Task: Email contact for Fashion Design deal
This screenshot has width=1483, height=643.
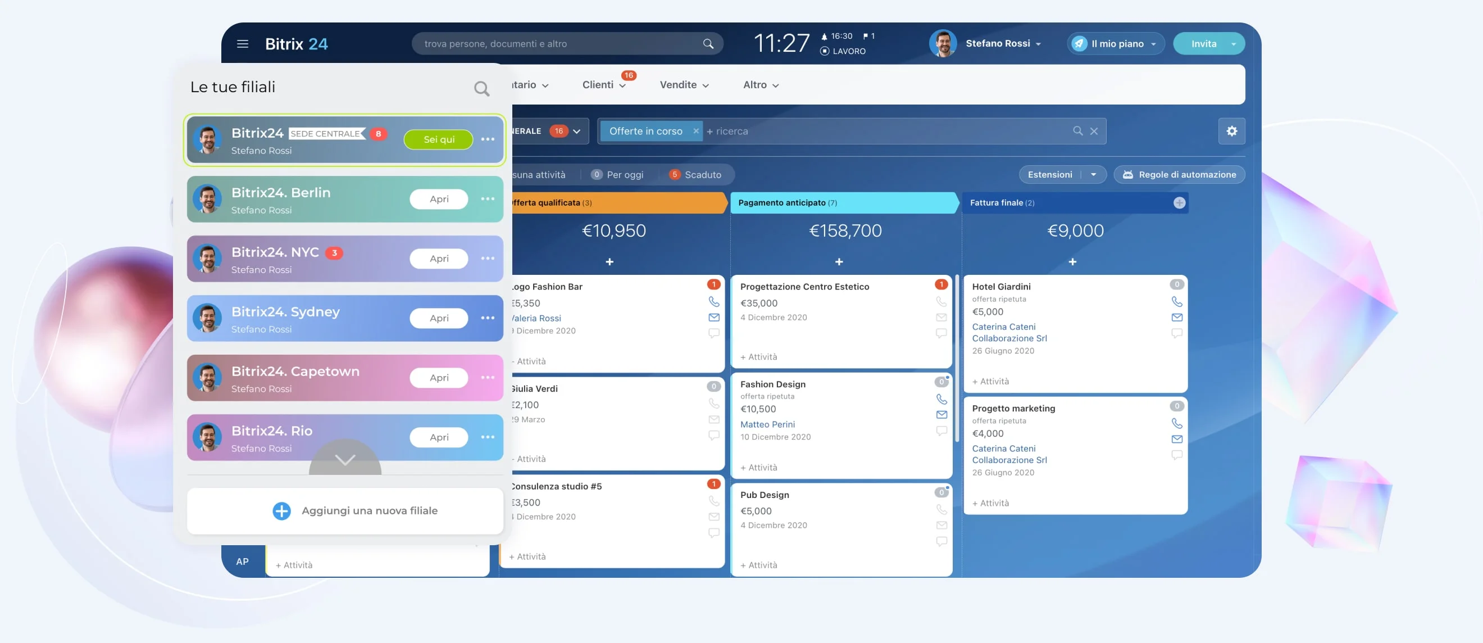Action: click(941, 415)
